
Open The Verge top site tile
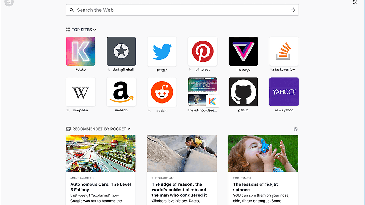click(x=243, y=51)
